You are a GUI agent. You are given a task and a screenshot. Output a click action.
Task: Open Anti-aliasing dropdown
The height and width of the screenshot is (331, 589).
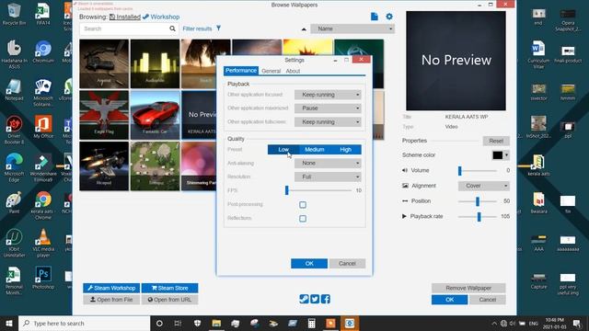328,164
